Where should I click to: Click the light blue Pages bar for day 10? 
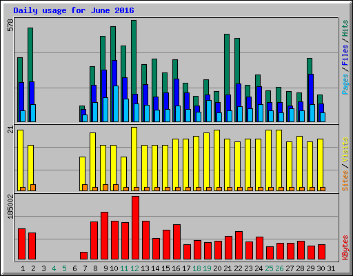(116, 103)
